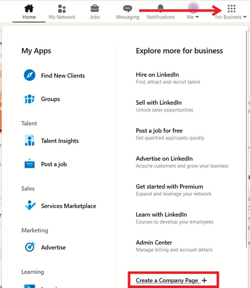Click the Marketing section label
The width and height of the screenshot is (250, 288).
35,230
